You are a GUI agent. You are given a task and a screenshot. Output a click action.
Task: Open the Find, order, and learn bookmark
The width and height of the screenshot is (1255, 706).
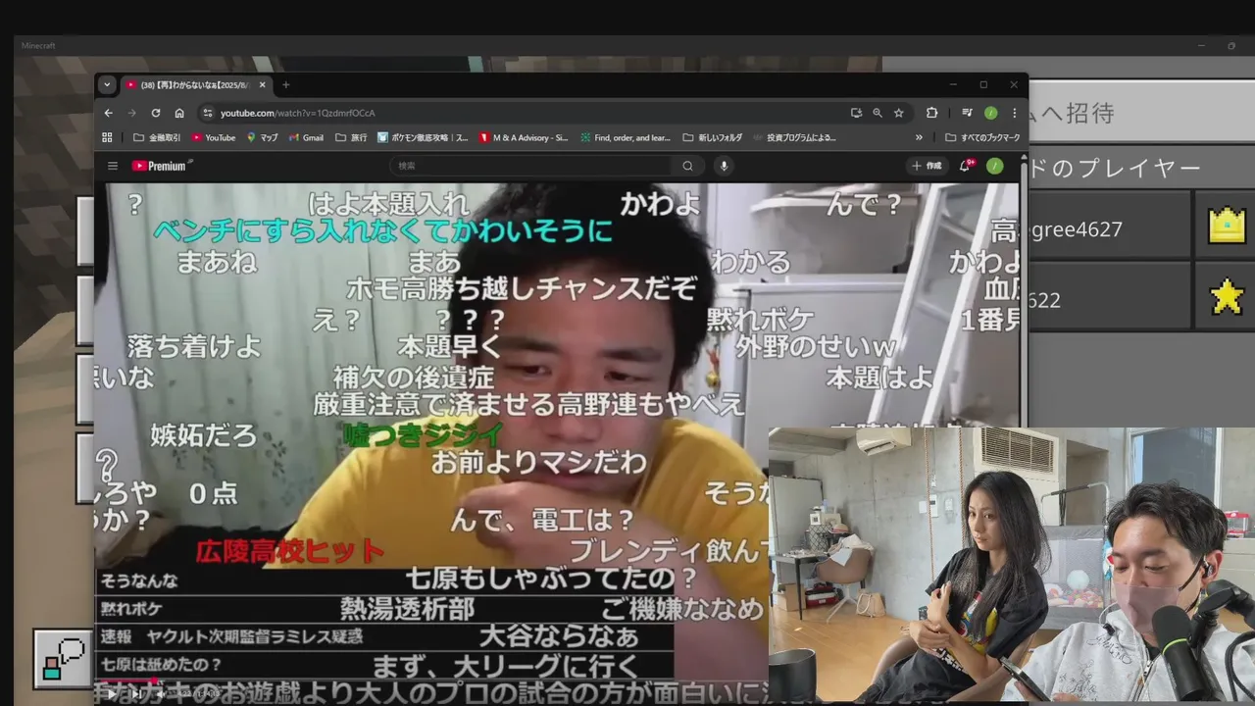626,137
